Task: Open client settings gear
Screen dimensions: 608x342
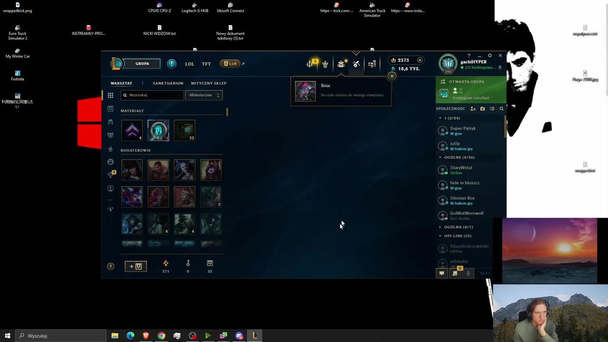Action: coord(490,56)
